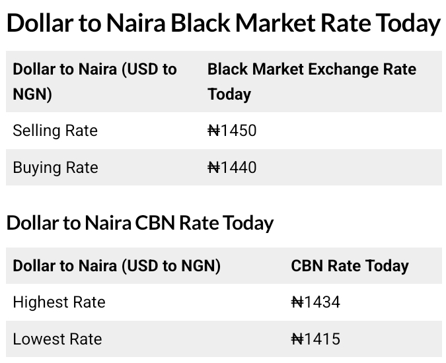
Task: Click the Naira symbol before 1415
Action: point(297,339)
